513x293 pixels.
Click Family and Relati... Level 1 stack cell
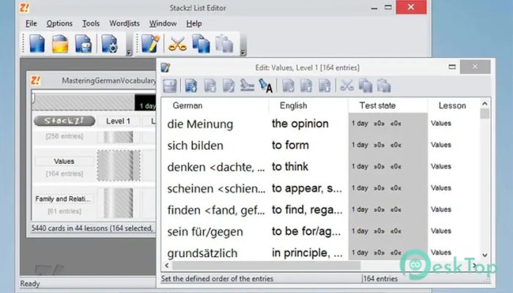(119, 203)
